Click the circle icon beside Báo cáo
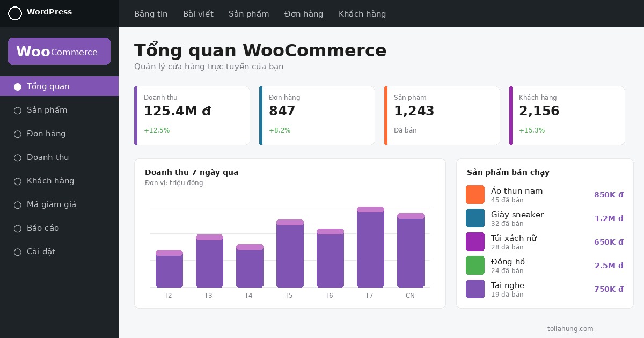Screen dimensions: 644x338 click(x=18, y=228)
